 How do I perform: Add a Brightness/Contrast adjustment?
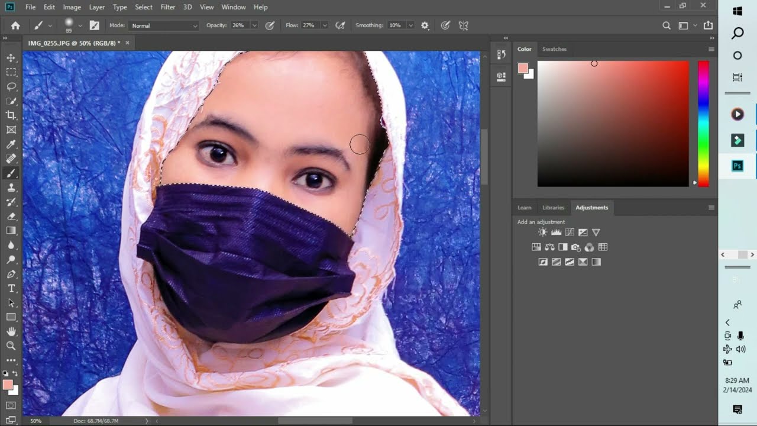[x=543, y=233]
